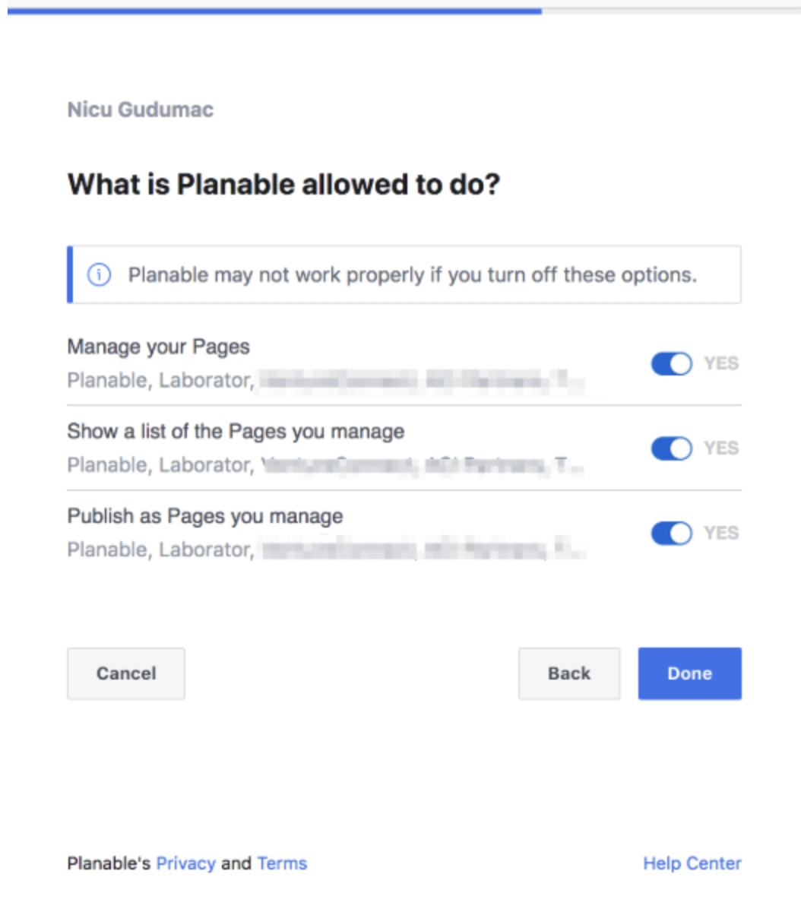Click the "Planable may not work properly" warning text
Screen dimensions: 801x909
pos(412,274)
